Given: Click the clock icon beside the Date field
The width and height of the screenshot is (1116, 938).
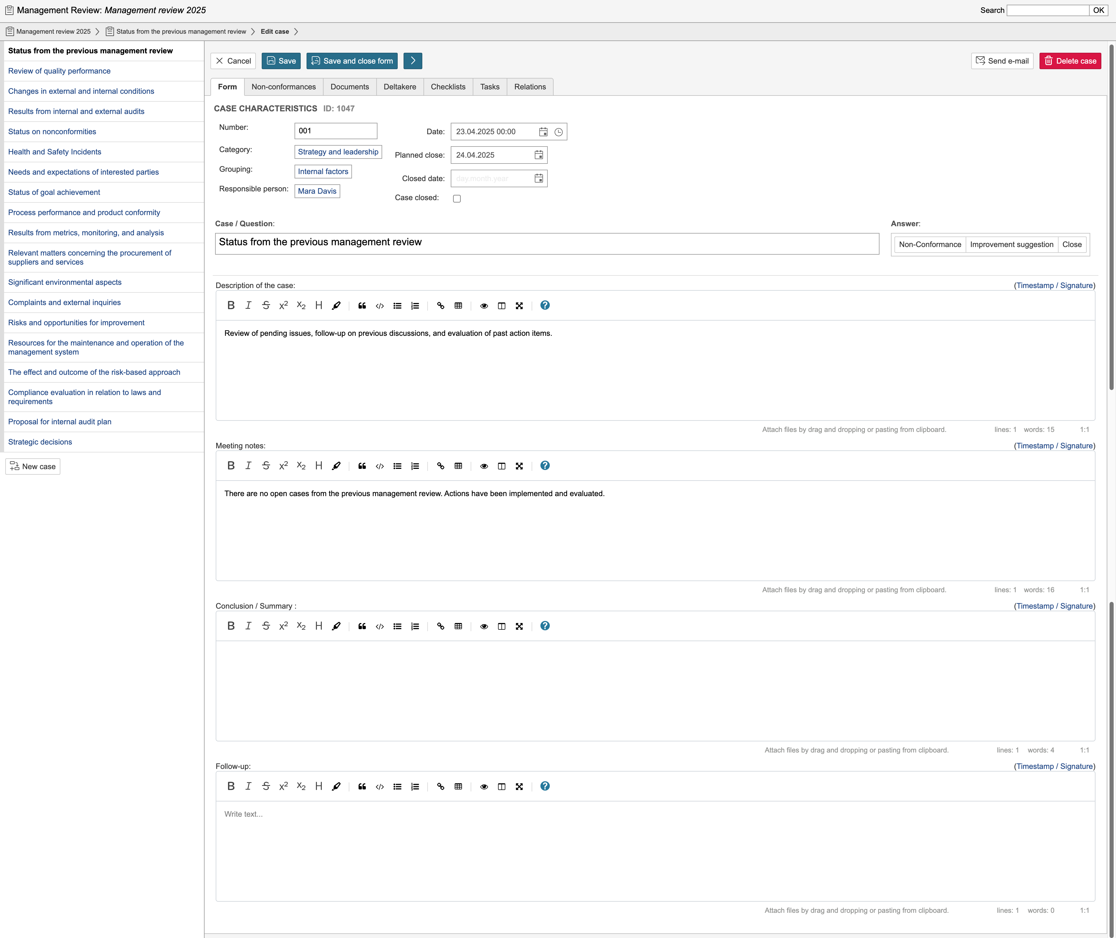Looking at the screenshot, I should click(x=558, y=132).
